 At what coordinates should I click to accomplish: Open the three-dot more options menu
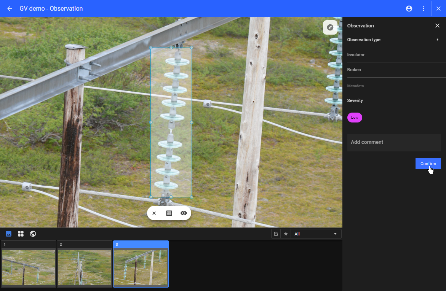point(424,8)
